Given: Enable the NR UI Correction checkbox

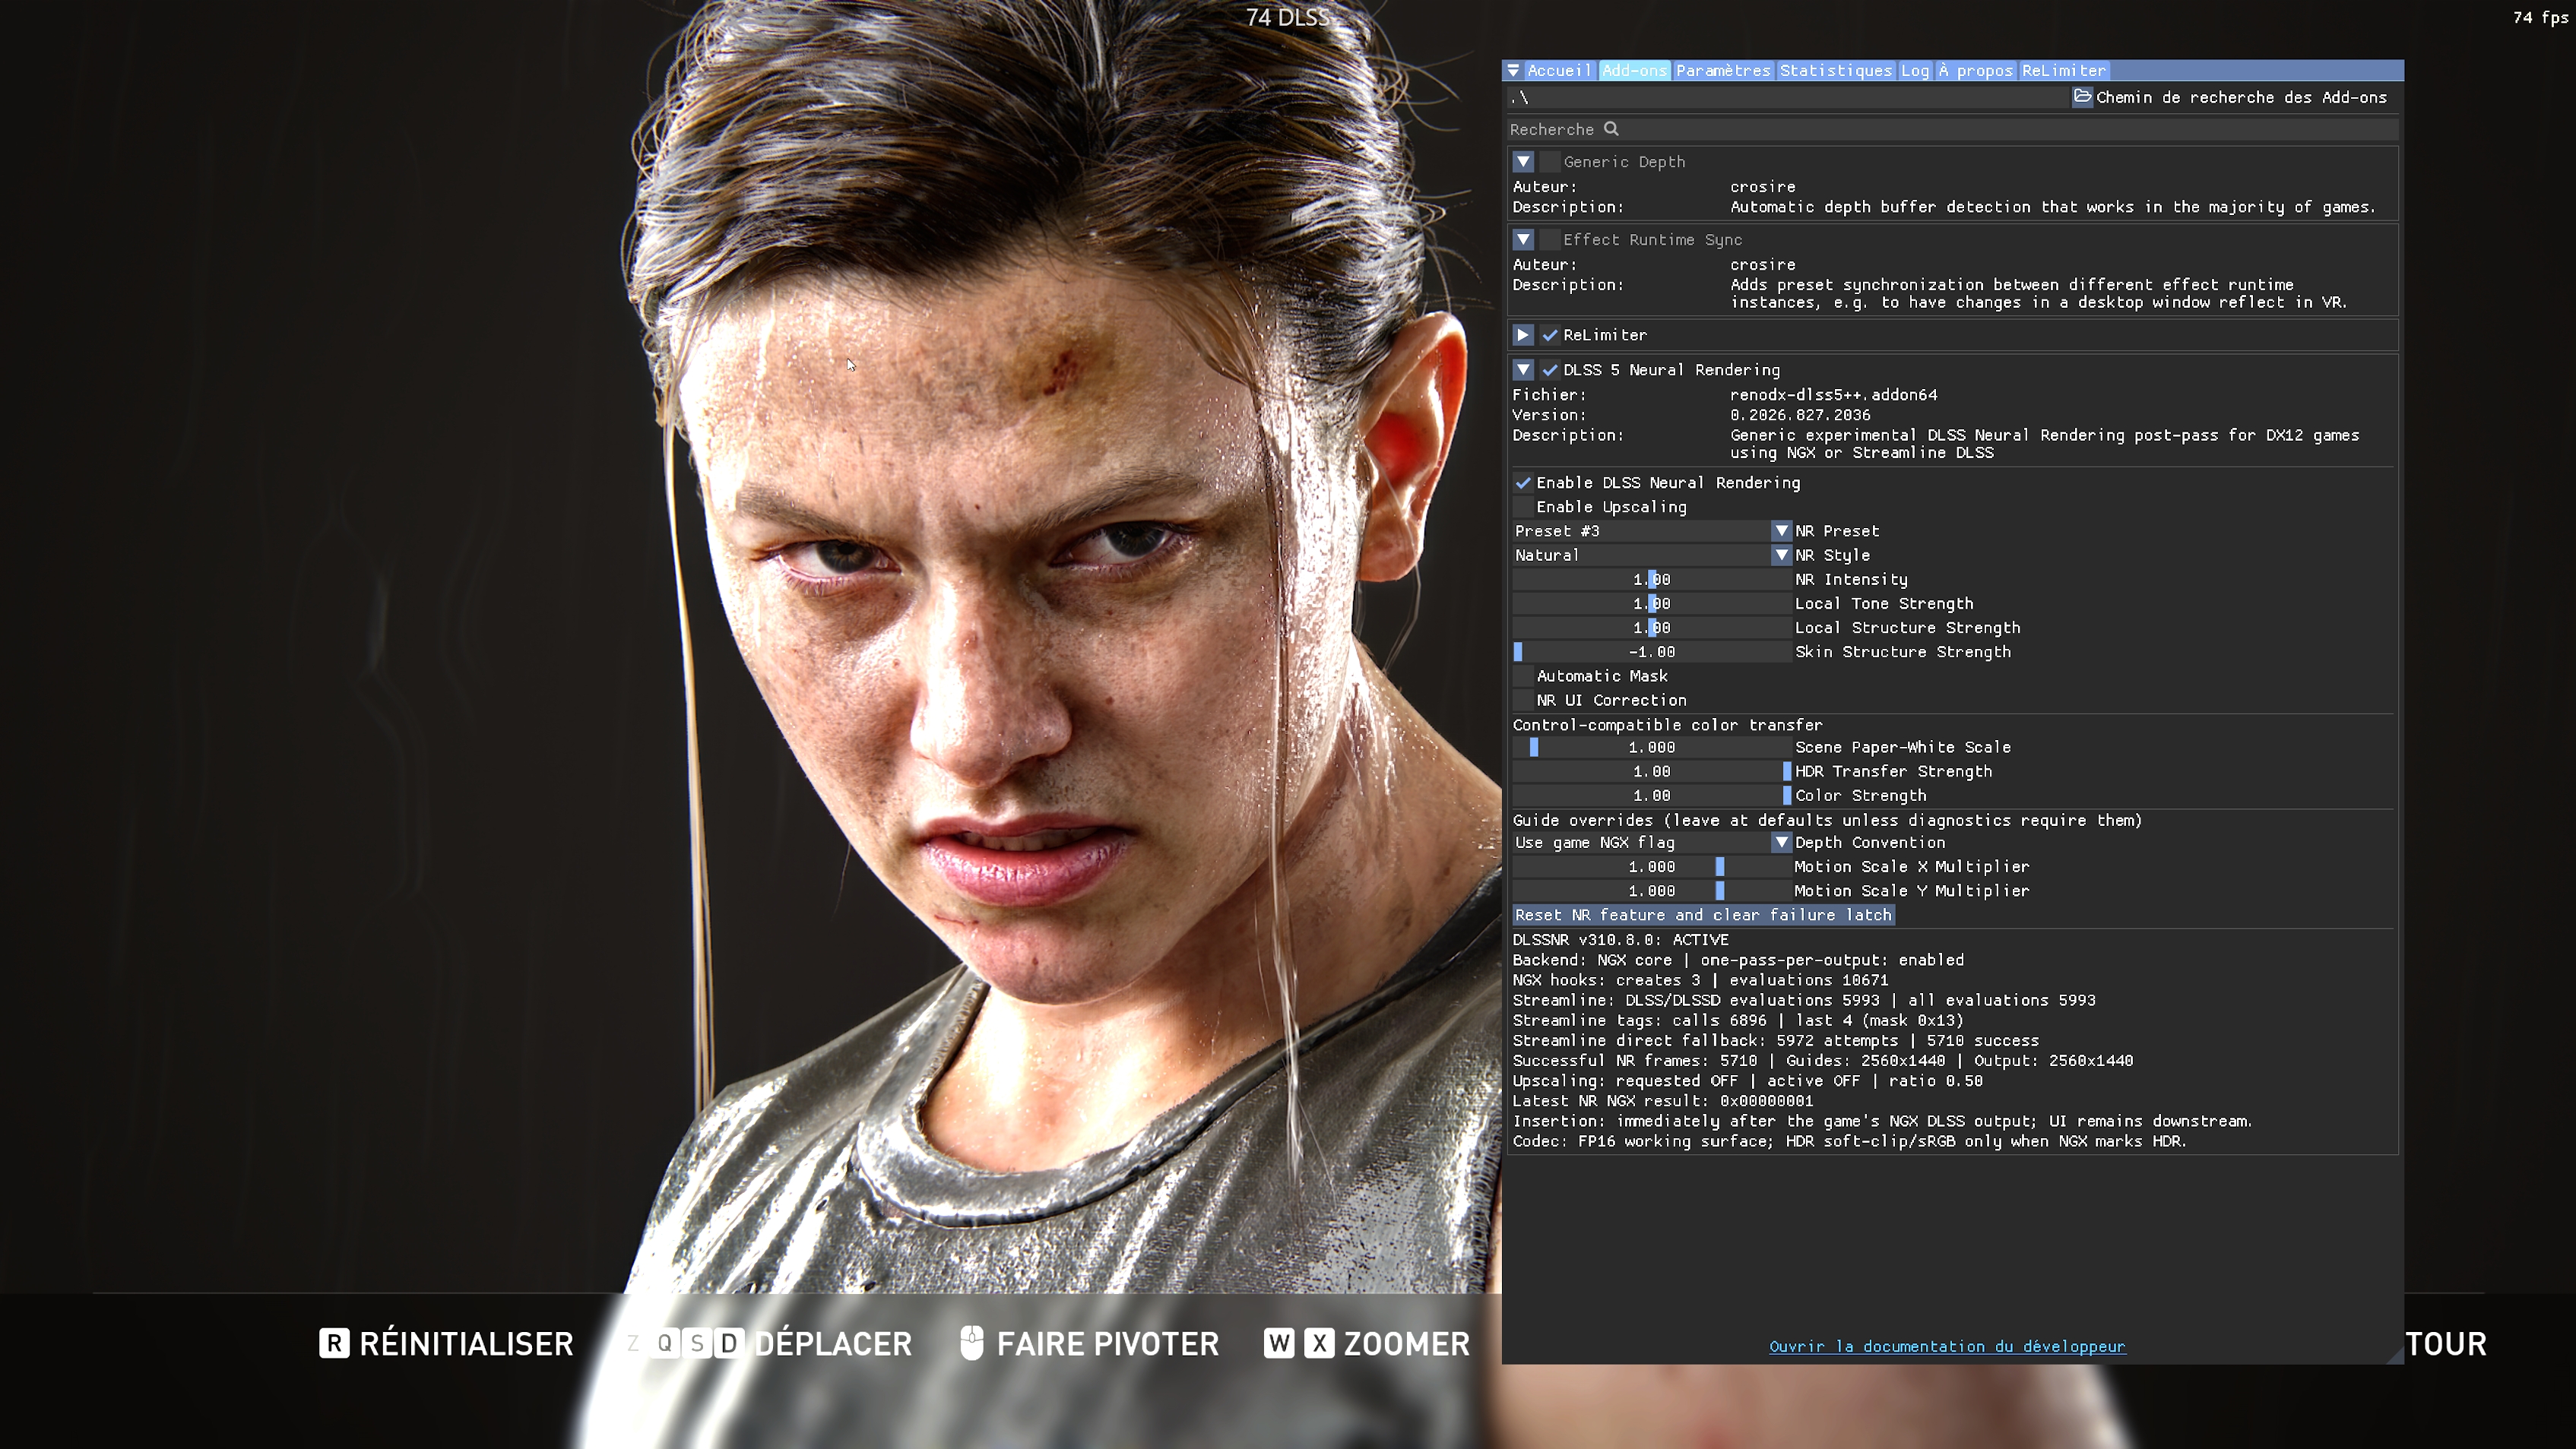Looking at the screenshot, I should 1523,700.
